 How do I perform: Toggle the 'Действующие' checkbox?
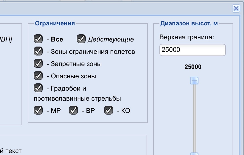(x=81, y=39)
